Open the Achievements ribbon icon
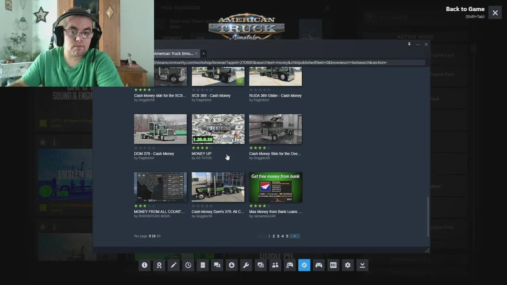The image size is (507, 285). point(159,265)
